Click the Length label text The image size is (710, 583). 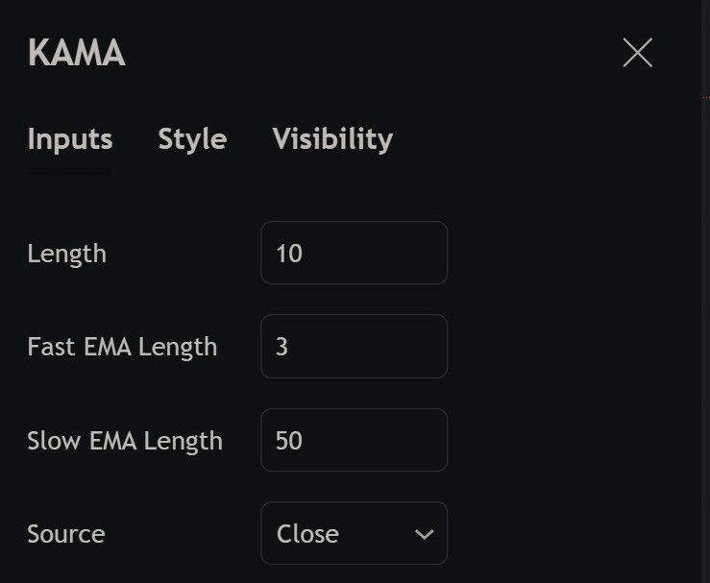pyautogui.click(x=66, y=254)
